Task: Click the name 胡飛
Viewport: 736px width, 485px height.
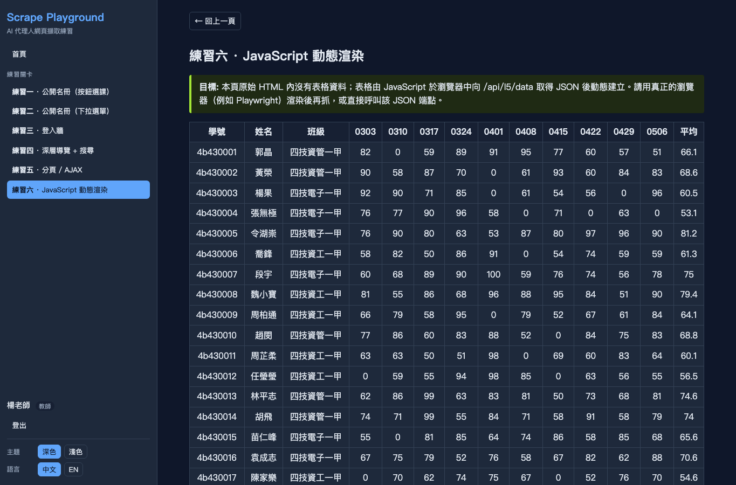Action: coord(264,417)
